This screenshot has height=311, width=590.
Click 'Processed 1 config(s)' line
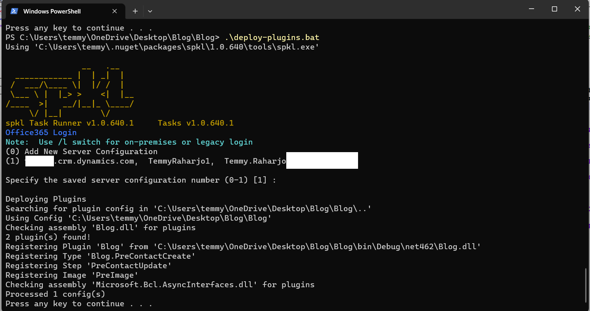click(55, 294)
